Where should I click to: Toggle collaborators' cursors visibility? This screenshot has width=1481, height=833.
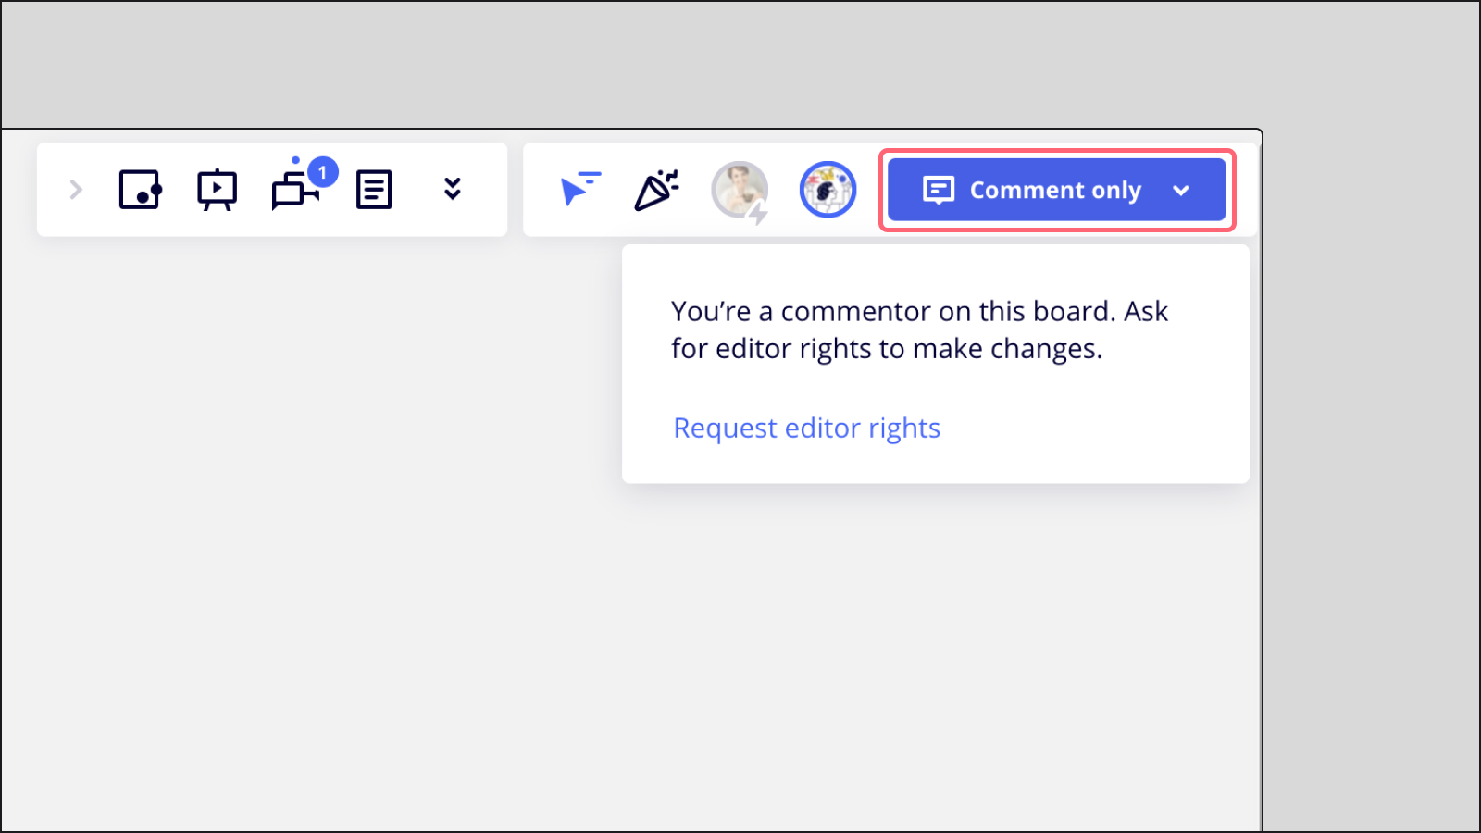pos(580,189)
